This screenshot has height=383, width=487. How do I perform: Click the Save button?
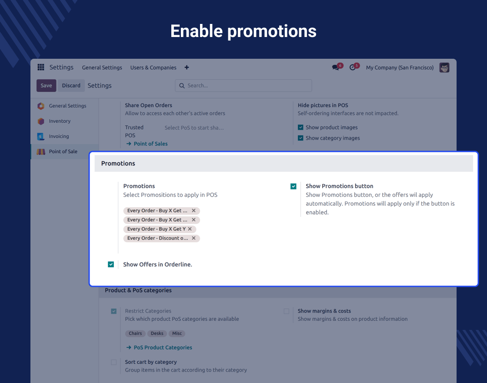click(46, 86)
